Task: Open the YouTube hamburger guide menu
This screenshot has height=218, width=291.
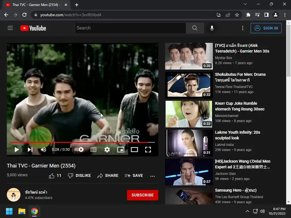Action: tap(10, 28)
